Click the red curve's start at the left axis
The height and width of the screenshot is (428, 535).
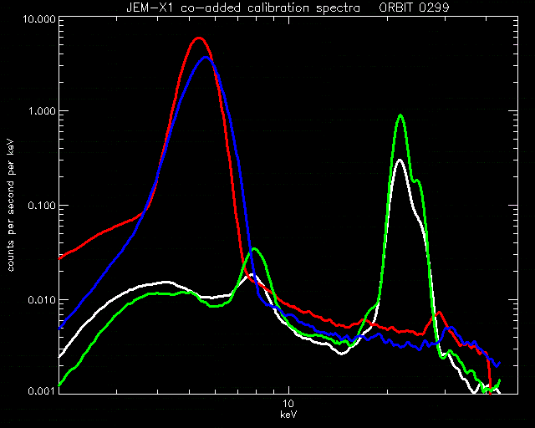point(60,258)
